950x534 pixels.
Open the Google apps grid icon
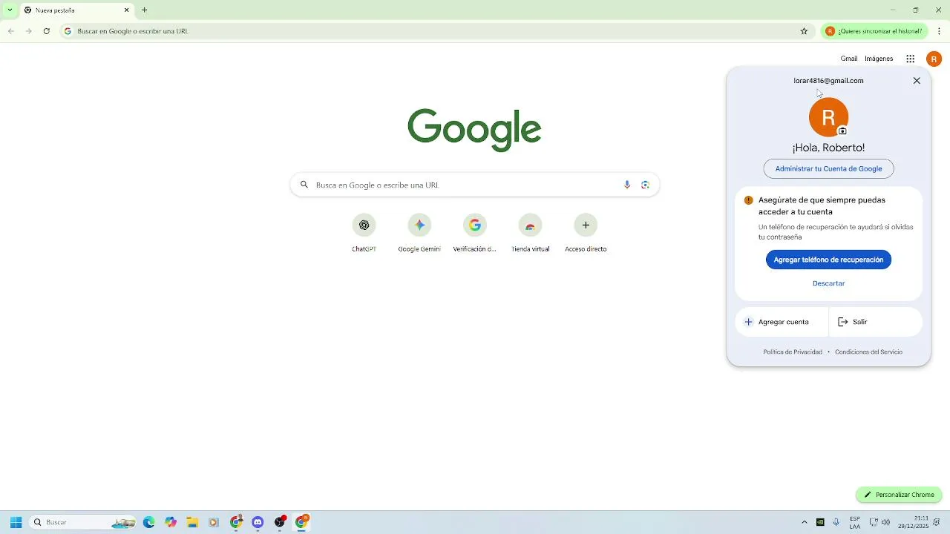pyautogui.click(x=910, y=59)
